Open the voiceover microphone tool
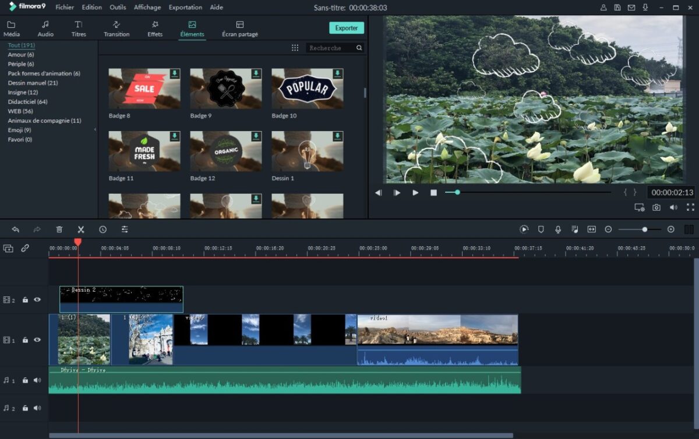 558,229
